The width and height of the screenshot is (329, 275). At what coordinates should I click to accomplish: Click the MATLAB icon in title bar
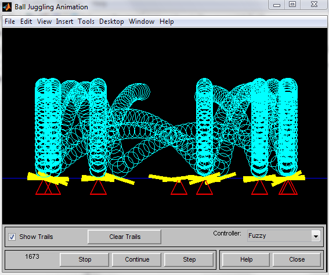coord(7,7)
